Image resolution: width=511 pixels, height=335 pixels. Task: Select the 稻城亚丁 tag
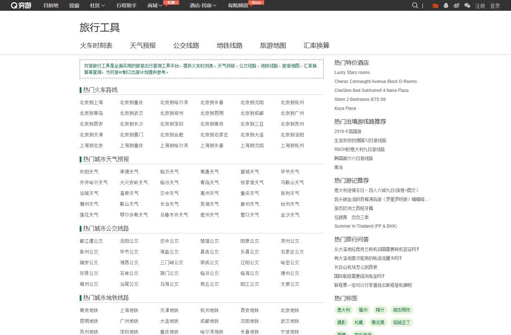[402, 322]
